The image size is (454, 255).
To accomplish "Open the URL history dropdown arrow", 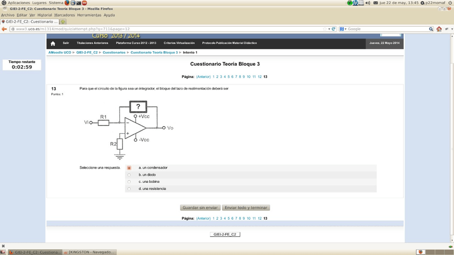I will click(329, 29).
